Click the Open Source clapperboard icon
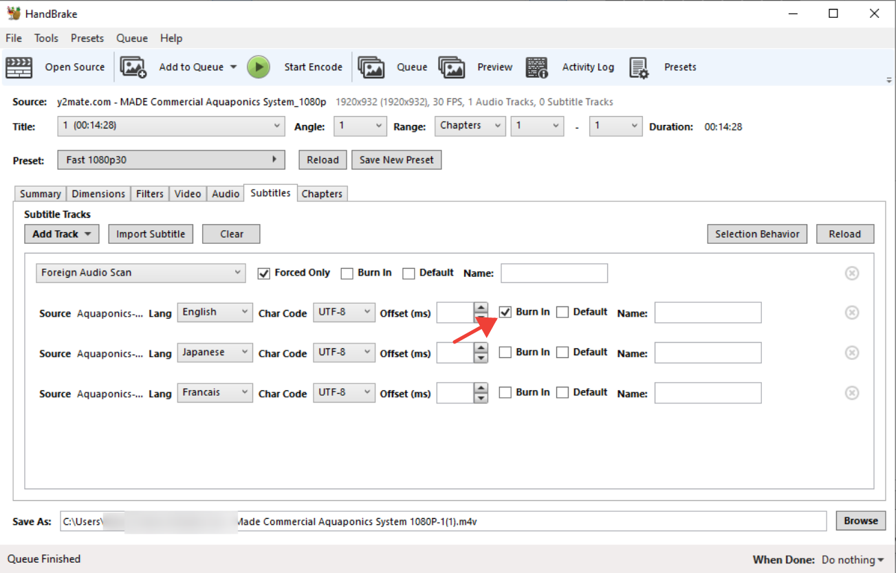 point(19,67)
